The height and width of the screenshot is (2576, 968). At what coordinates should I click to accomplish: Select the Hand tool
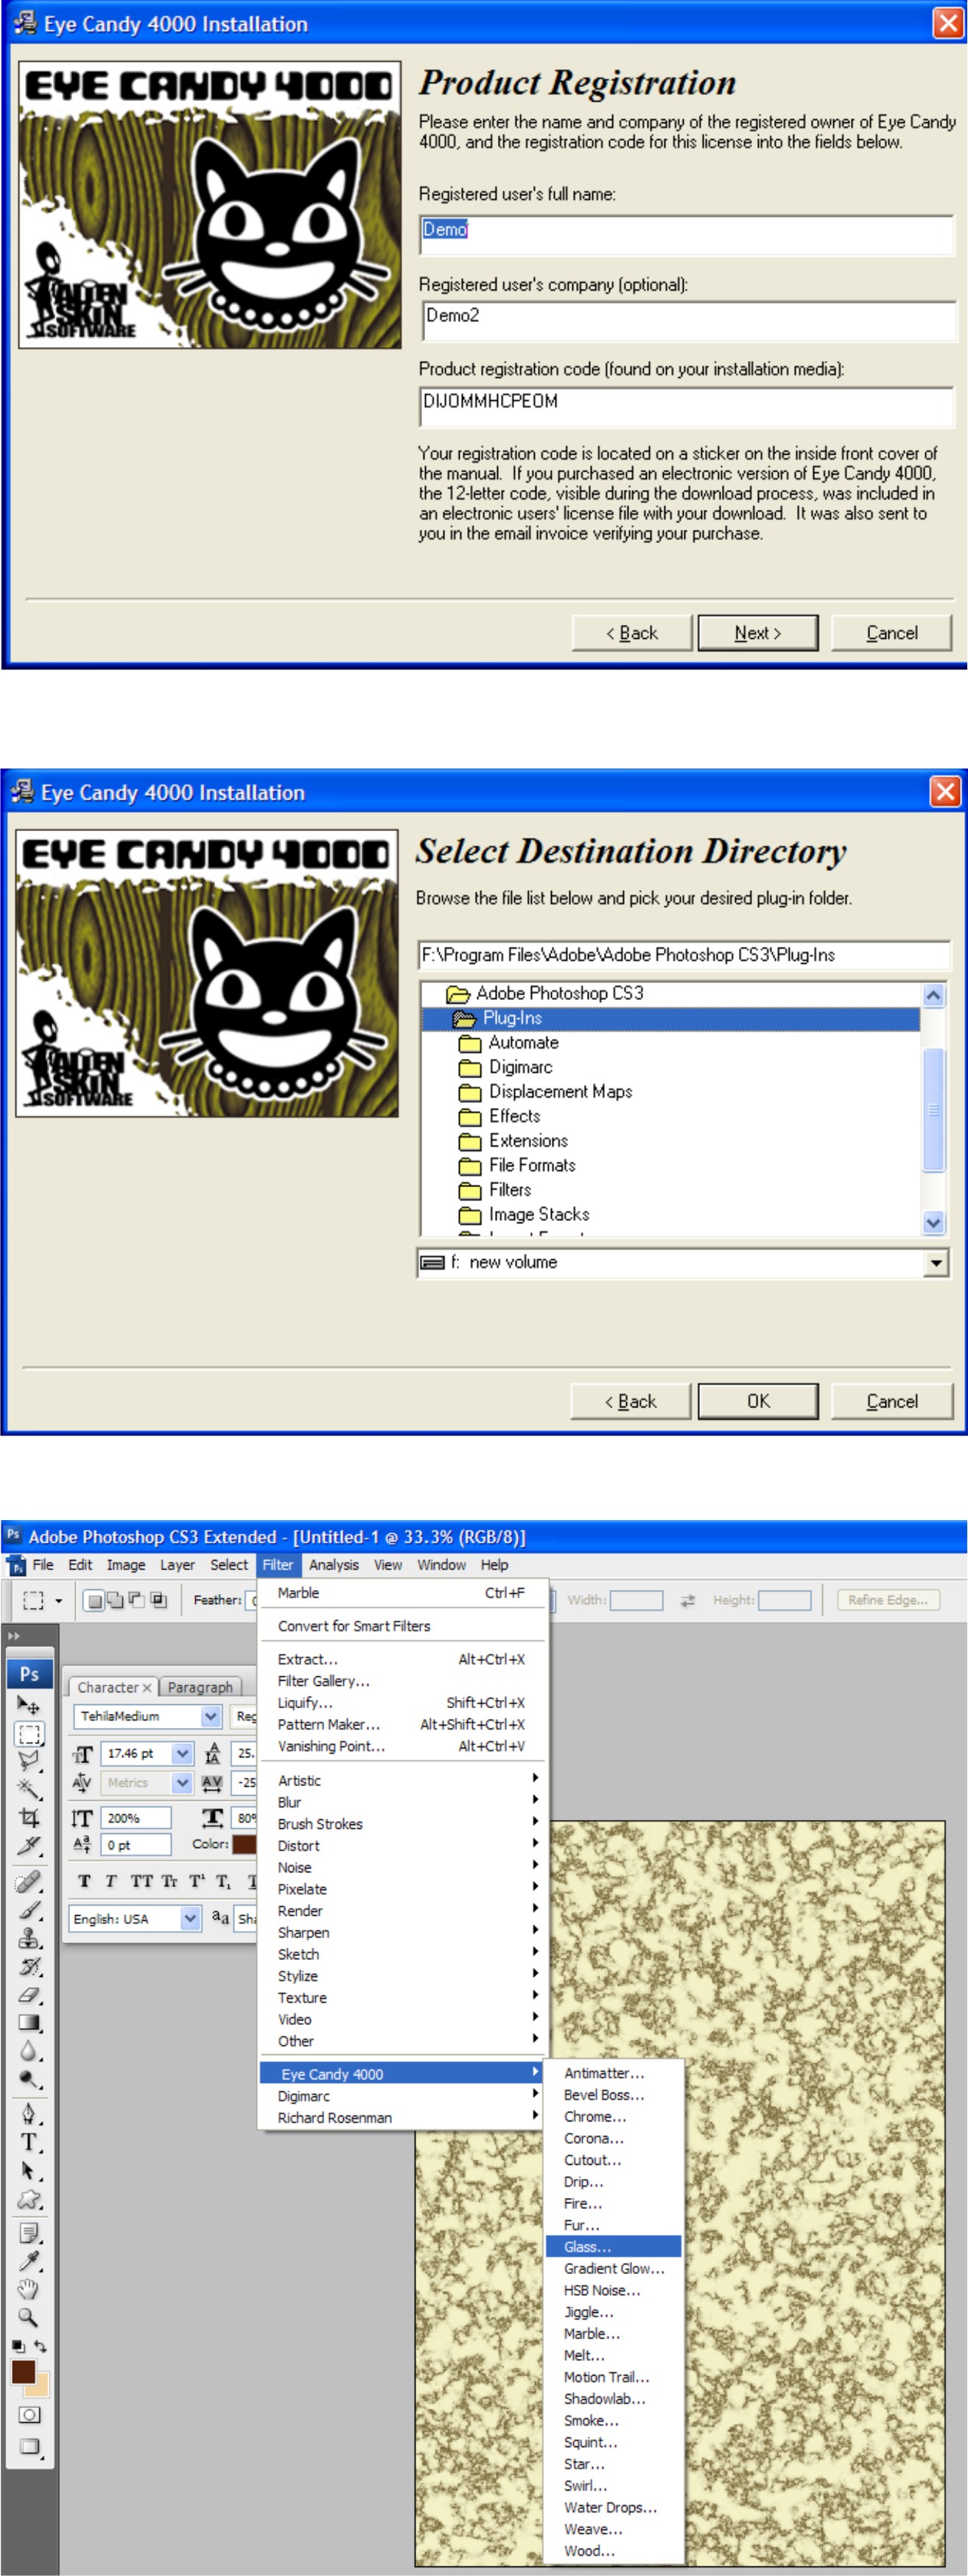28,2289
